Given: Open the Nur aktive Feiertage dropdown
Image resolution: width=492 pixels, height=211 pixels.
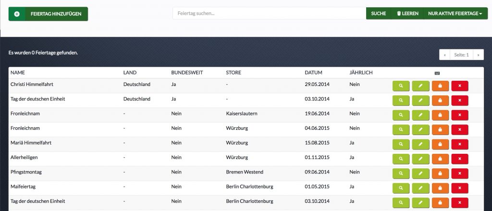Looking at the screenshot, I should pos(455,13).
